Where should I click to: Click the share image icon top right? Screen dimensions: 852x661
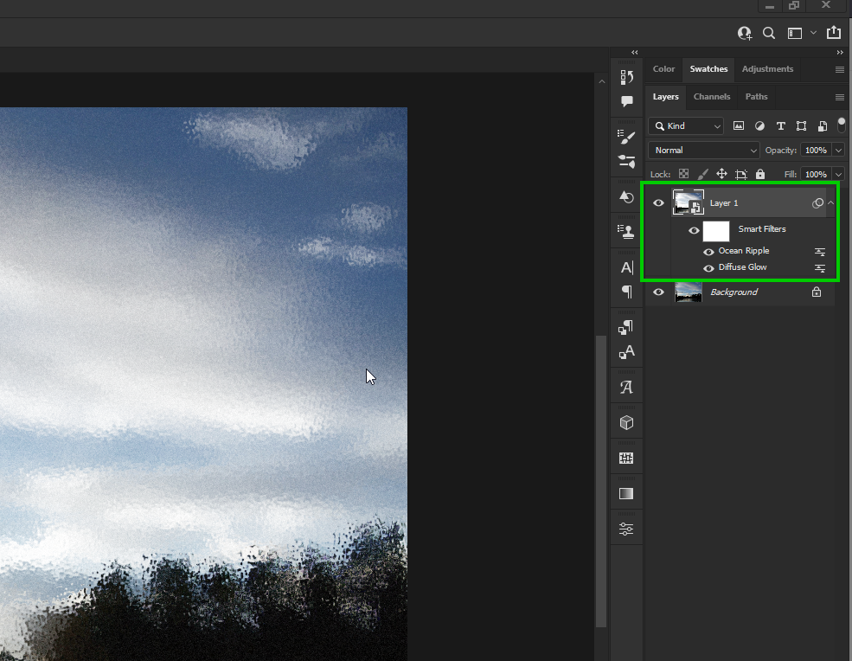point(833,33)
